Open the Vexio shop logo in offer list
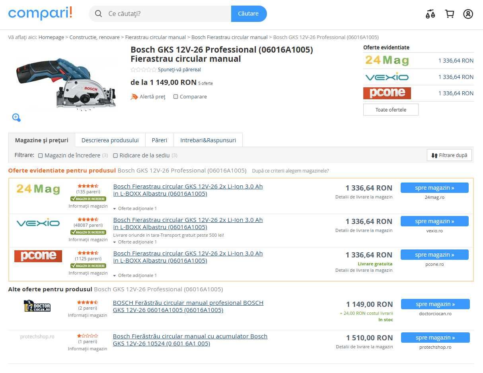Screen dimensions: 483x373 [x=38, y=223]
